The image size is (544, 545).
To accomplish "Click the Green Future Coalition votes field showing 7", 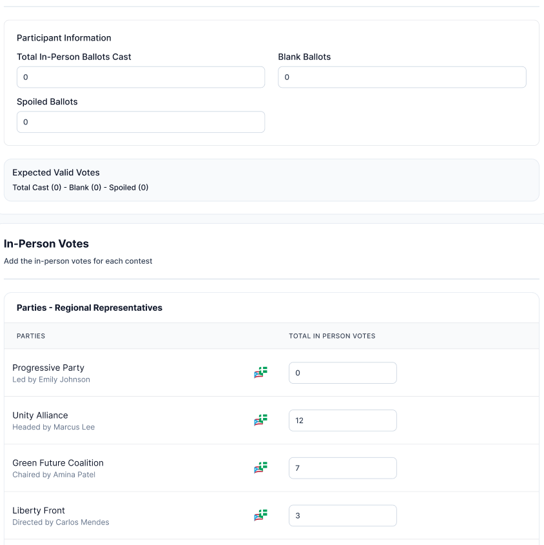I will tap(342, 468).
